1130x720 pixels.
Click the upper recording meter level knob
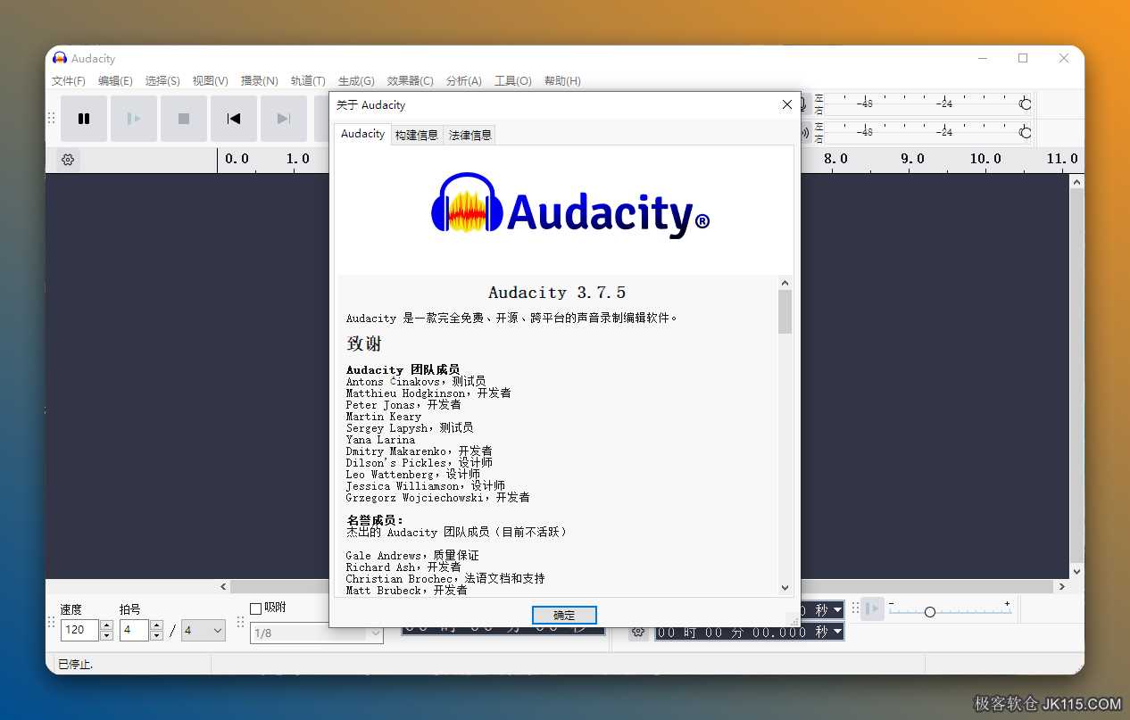tap(1026, 104)
